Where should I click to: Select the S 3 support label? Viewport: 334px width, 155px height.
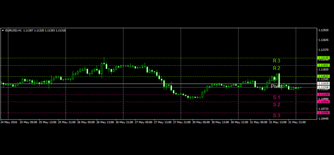[277, 116]
